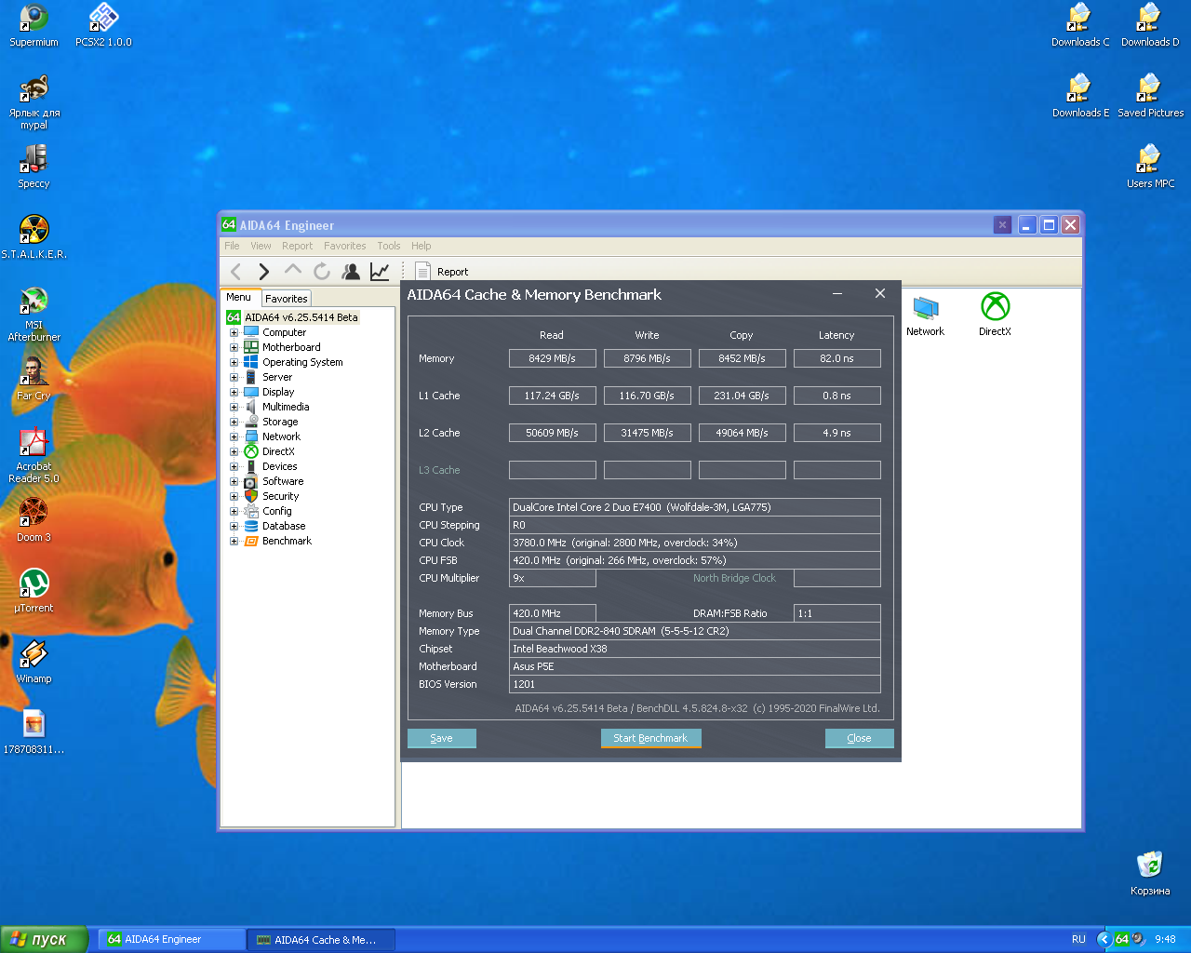The height and width of the screenshot is (953, 1191).
Task: Open the File menu
Action: pos(232,246)
